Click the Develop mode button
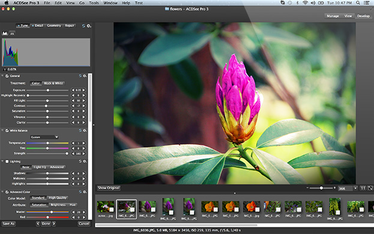374x234 pixels. (x=363, y=16)
